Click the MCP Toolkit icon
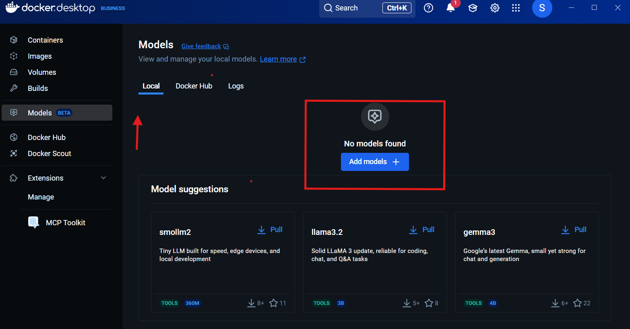 point(33,222)
